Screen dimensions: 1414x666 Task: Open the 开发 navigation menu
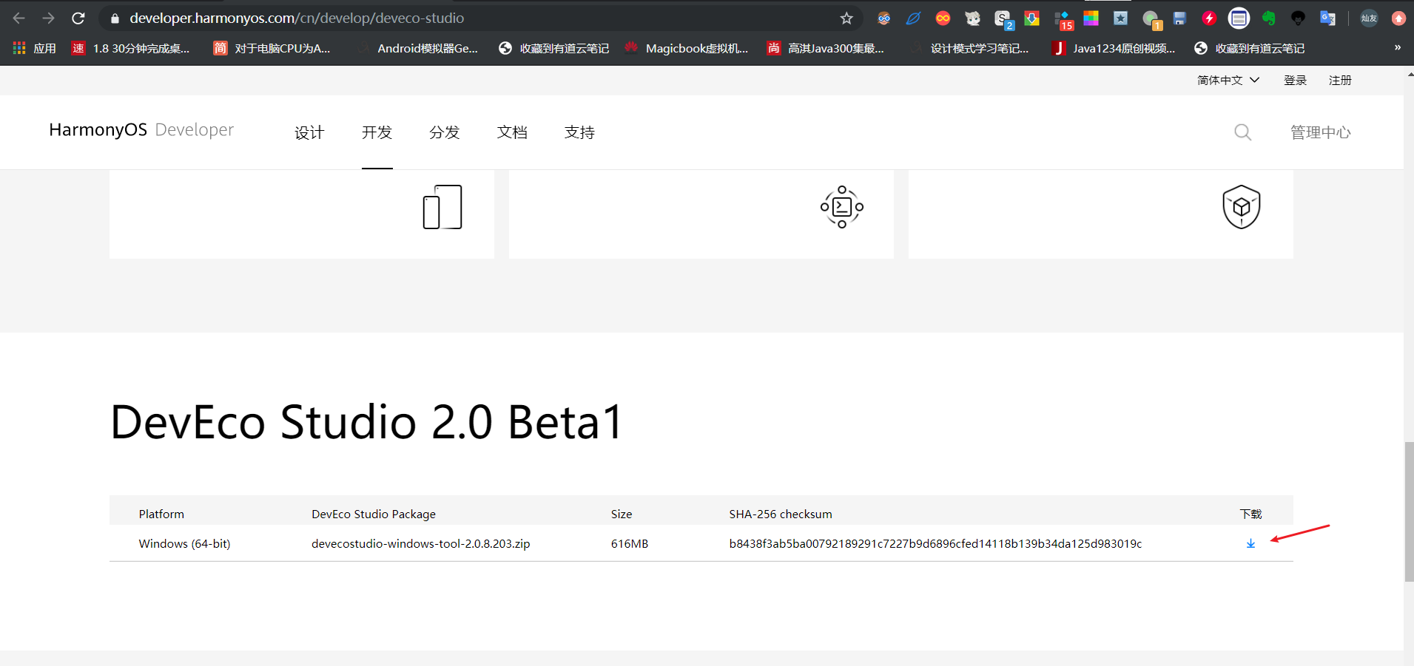pos(377,132)
